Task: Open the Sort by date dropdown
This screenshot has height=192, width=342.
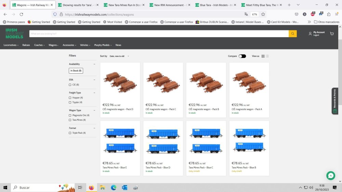Action: (x=119, y=56)
